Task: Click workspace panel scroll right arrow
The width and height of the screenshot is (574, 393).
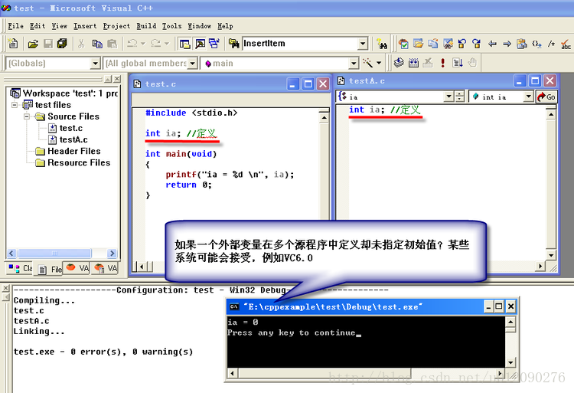Action: point(112,253)
